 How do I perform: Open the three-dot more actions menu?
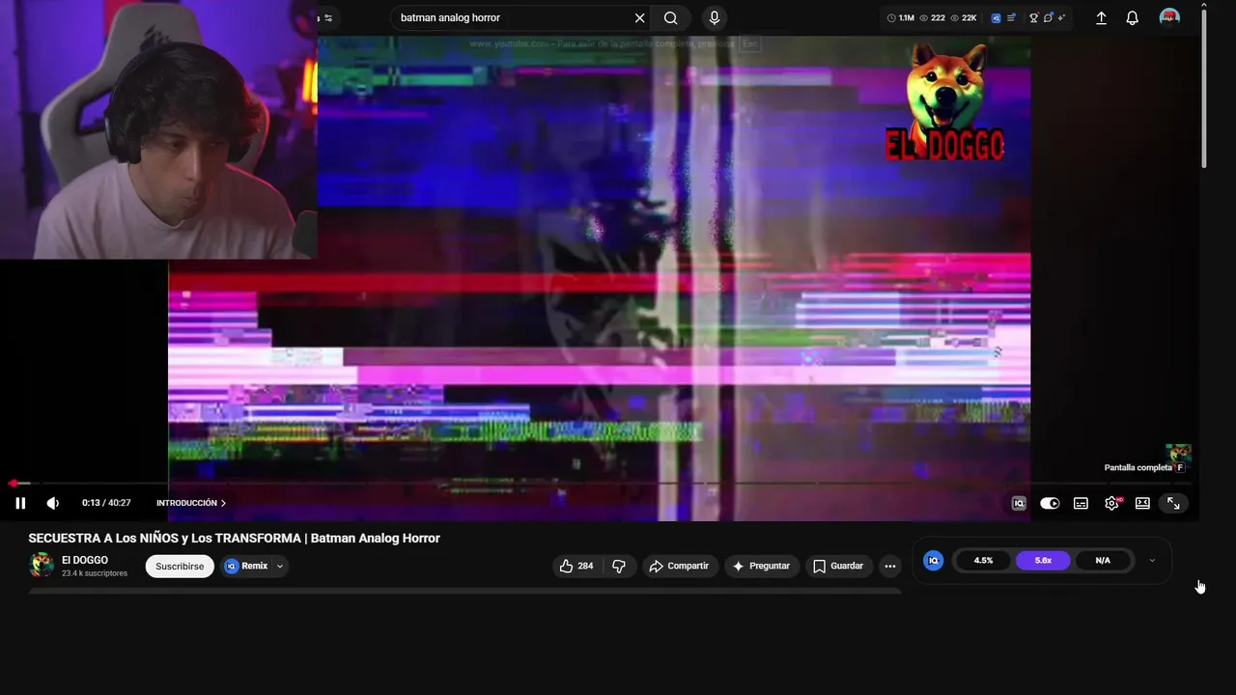890,566
